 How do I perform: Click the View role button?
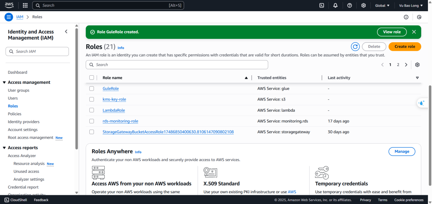(392, 32)
